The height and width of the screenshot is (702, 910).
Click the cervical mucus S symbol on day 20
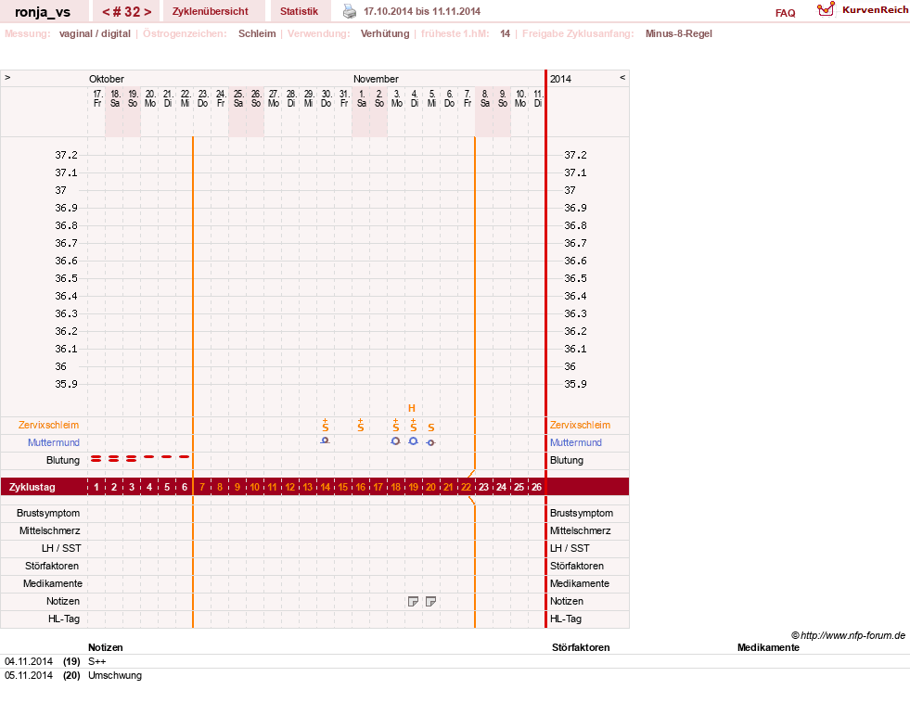point(431,428)
